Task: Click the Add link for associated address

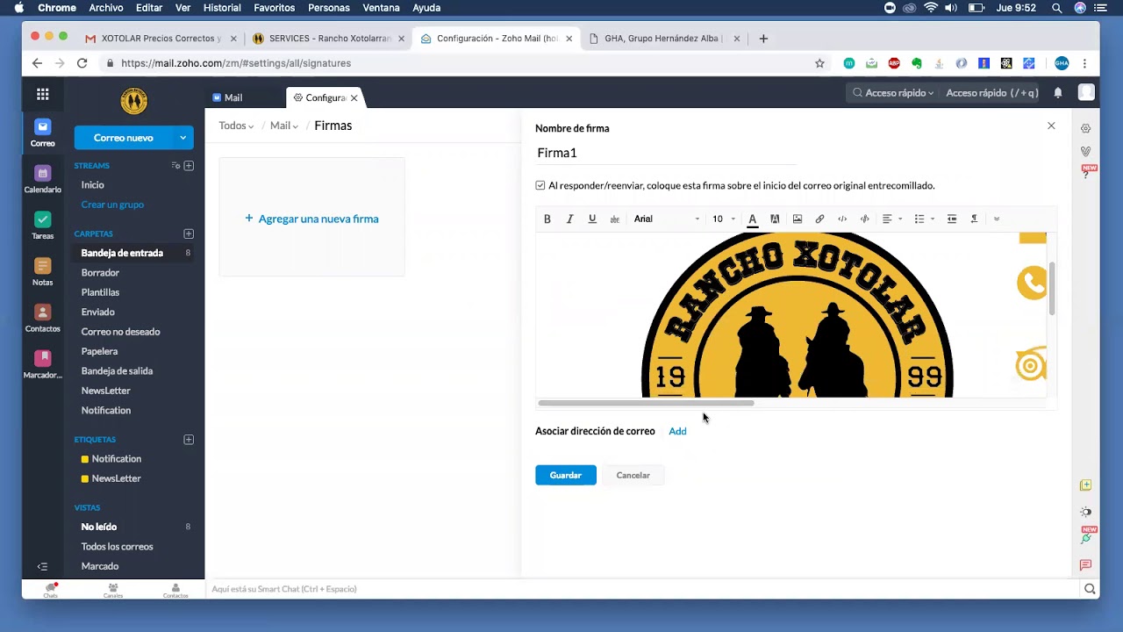Action: pos(677,431)
